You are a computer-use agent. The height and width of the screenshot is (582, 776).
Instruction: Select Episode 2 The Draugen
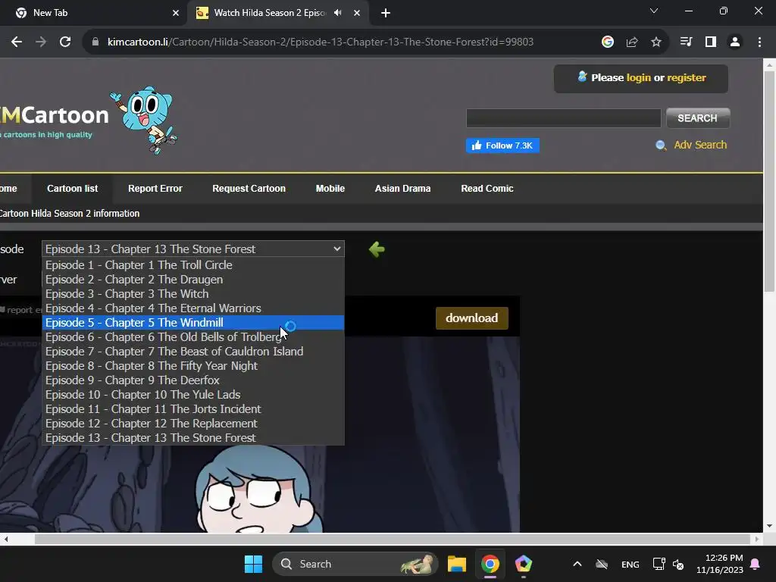193,279
